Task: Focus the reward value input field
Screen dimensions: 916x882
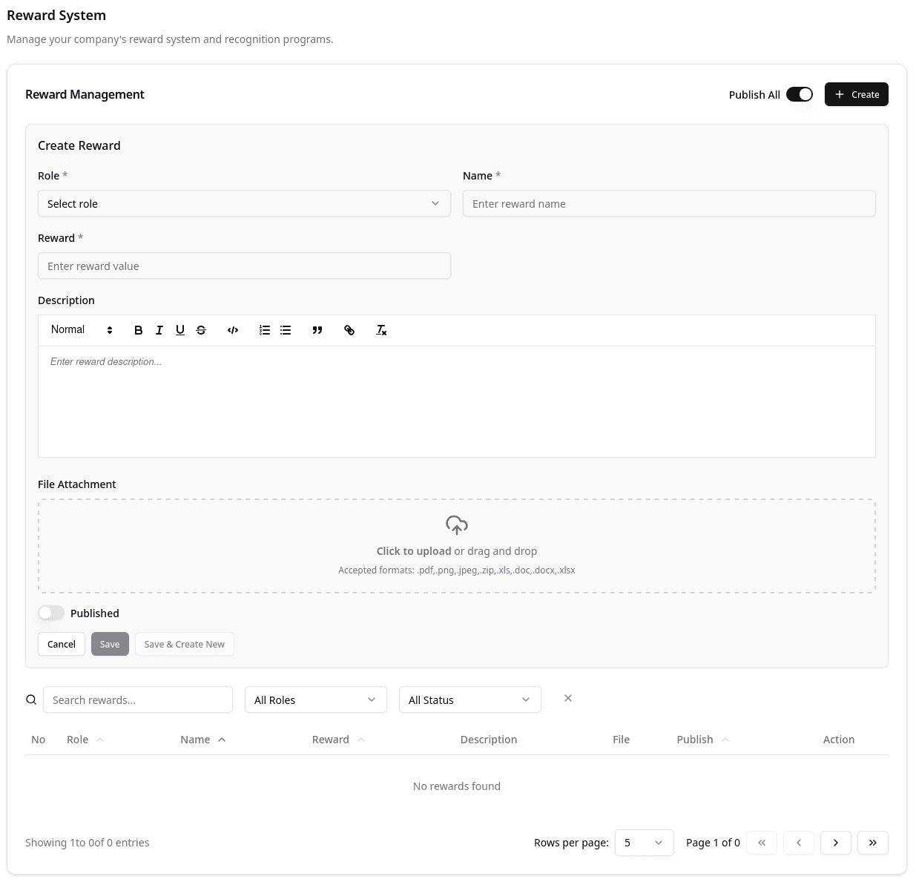Action: [x=244, y=266]
